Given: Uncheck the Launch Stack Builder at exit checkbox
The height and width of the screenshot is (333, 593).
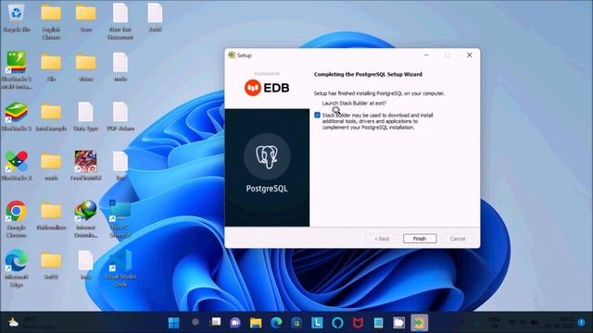Looking at the screenshot, I should click(x=317, y=115).
